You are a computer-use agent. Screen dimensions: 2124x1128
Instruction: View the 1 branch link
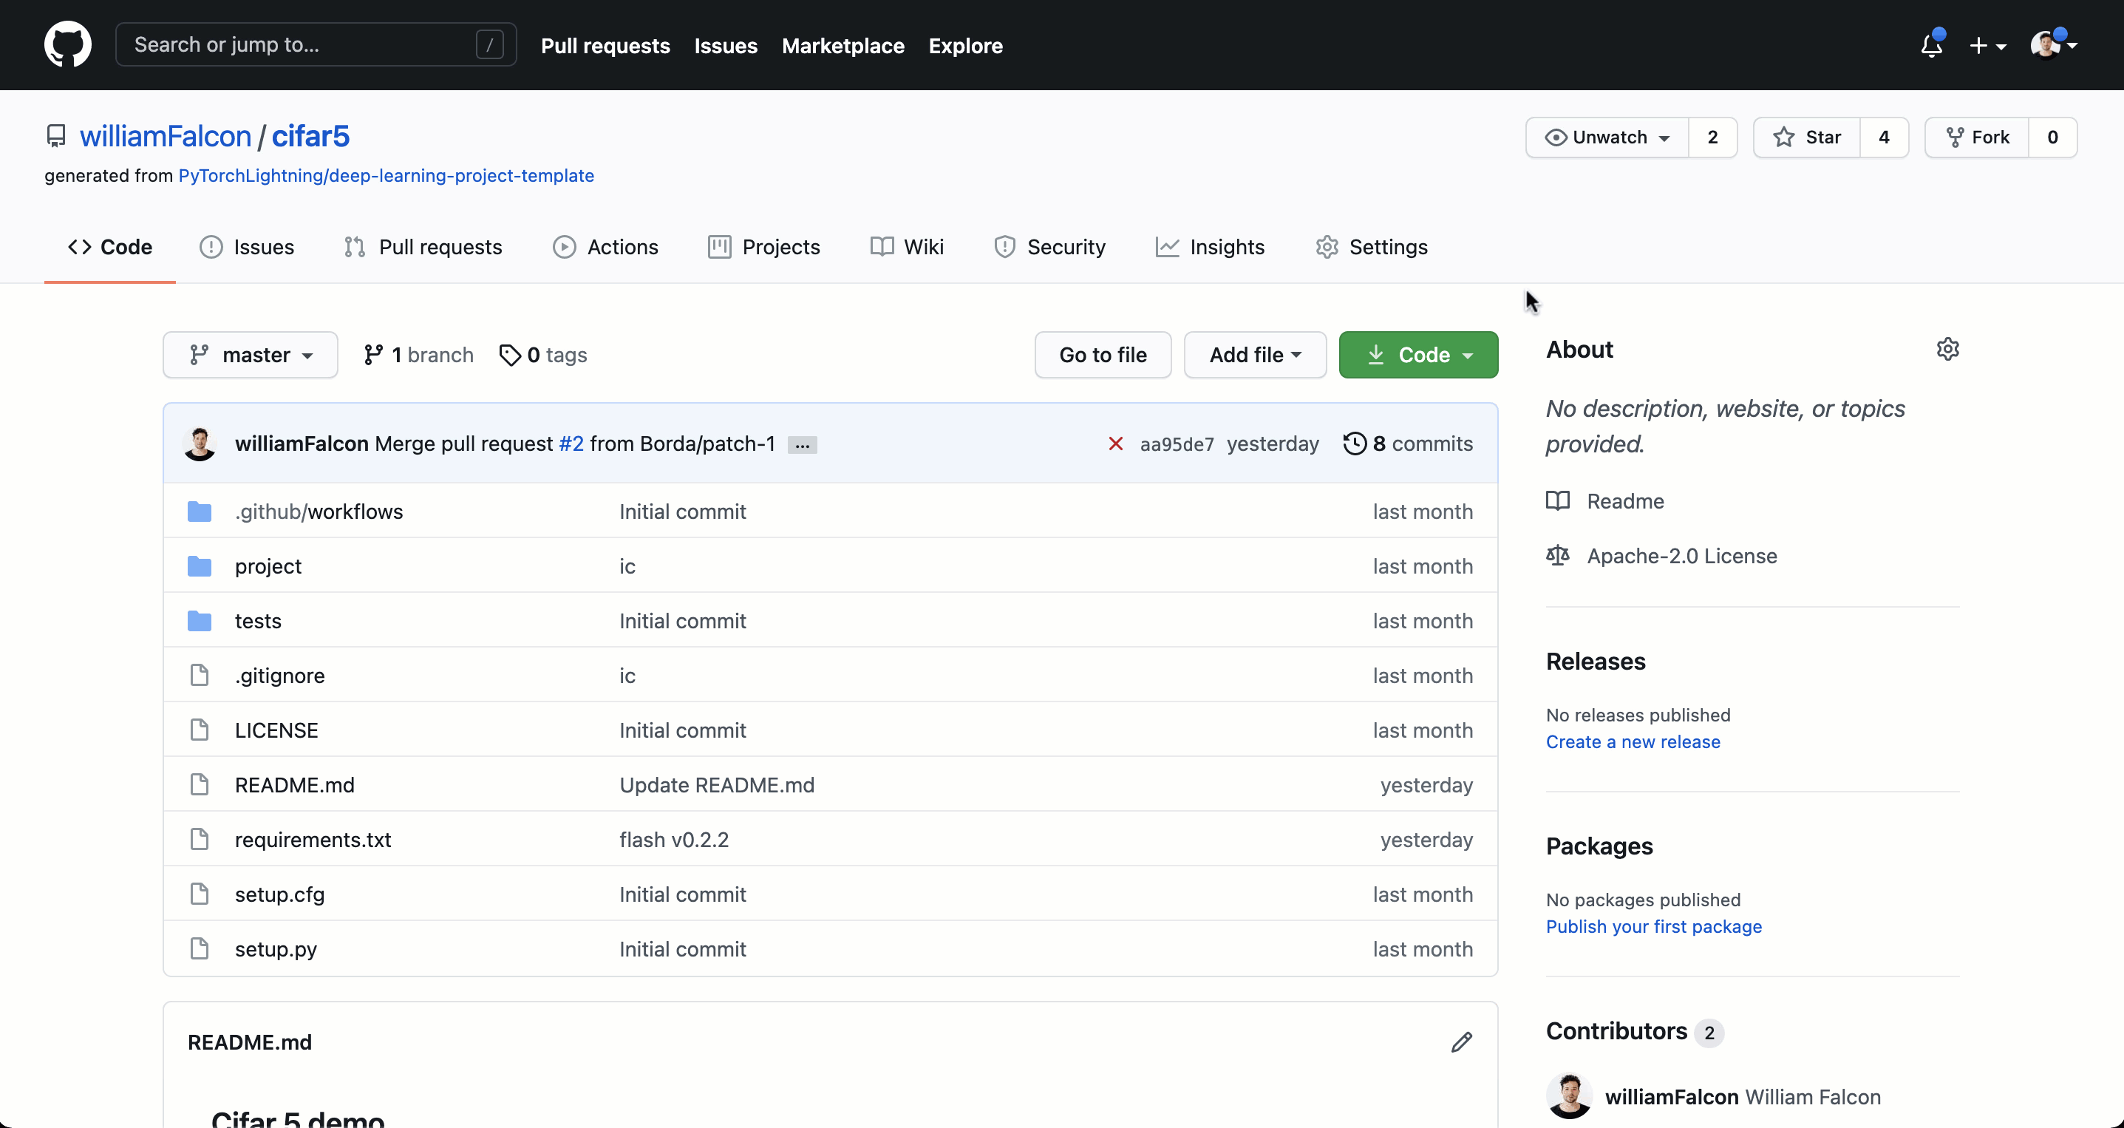point(418,355)
